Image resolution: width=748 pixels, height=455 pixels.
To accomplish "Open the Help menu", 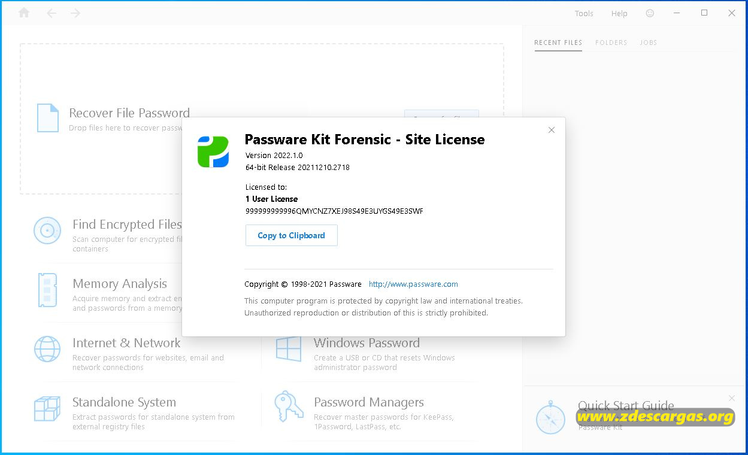I will click(x=619, y=13).
